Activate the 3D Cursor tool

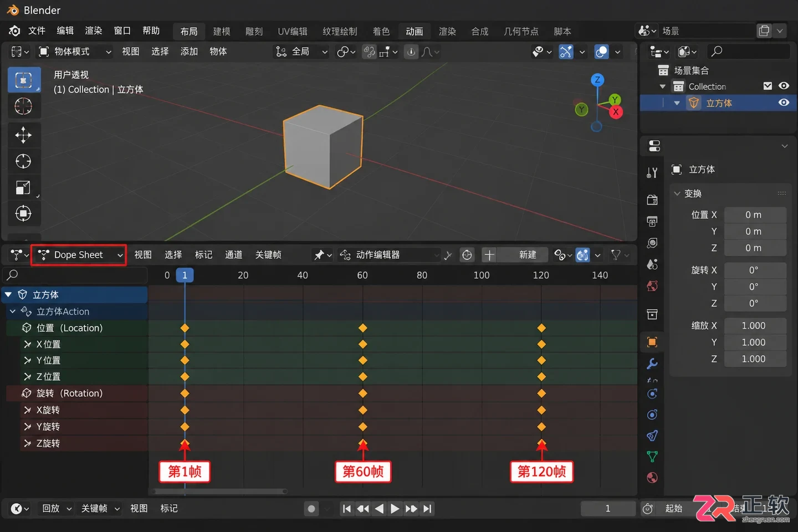pos(23,106)
